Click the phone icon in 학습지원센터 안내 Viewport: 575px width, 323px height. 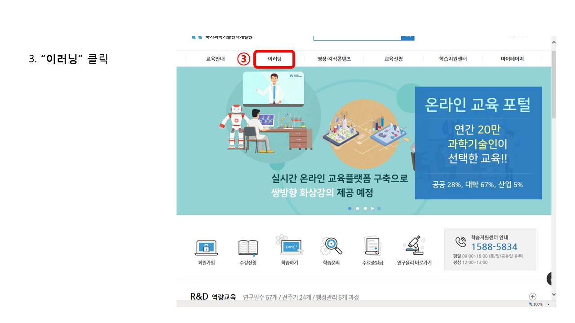pos(460,242)
